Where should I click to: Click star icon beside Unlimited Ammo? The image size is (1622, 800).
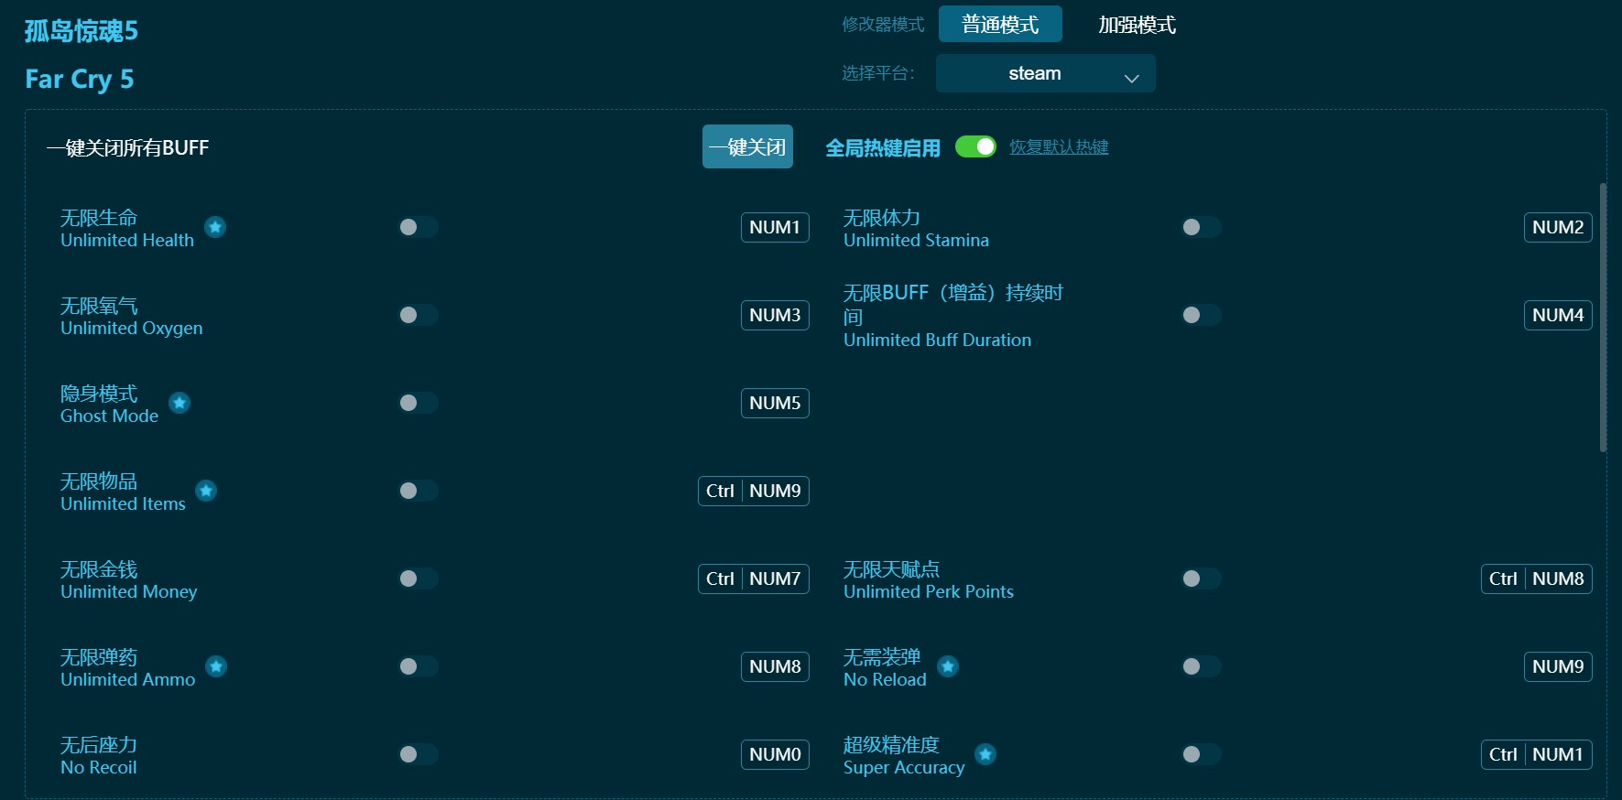216,666
